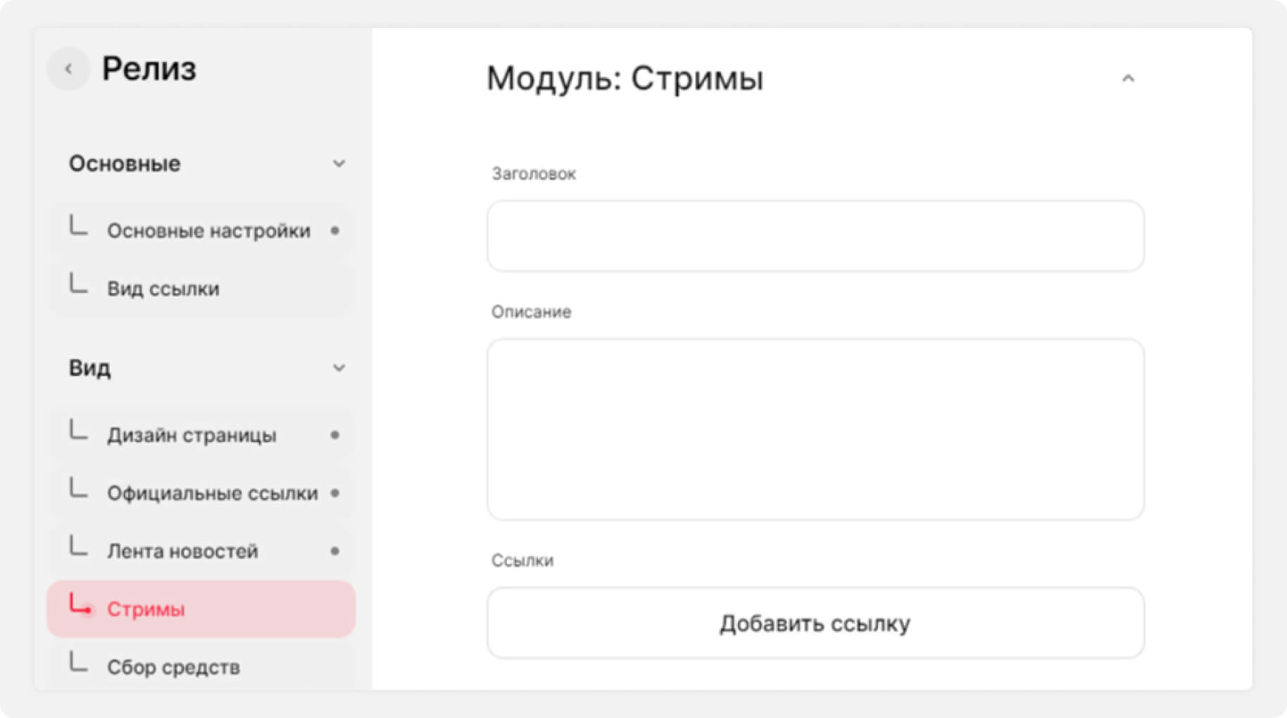This screenshot has height=718, width=1287.
Task: Click the status dot beside Дизайн страницы
Action: pyautogui.click(x=335, y=435)
